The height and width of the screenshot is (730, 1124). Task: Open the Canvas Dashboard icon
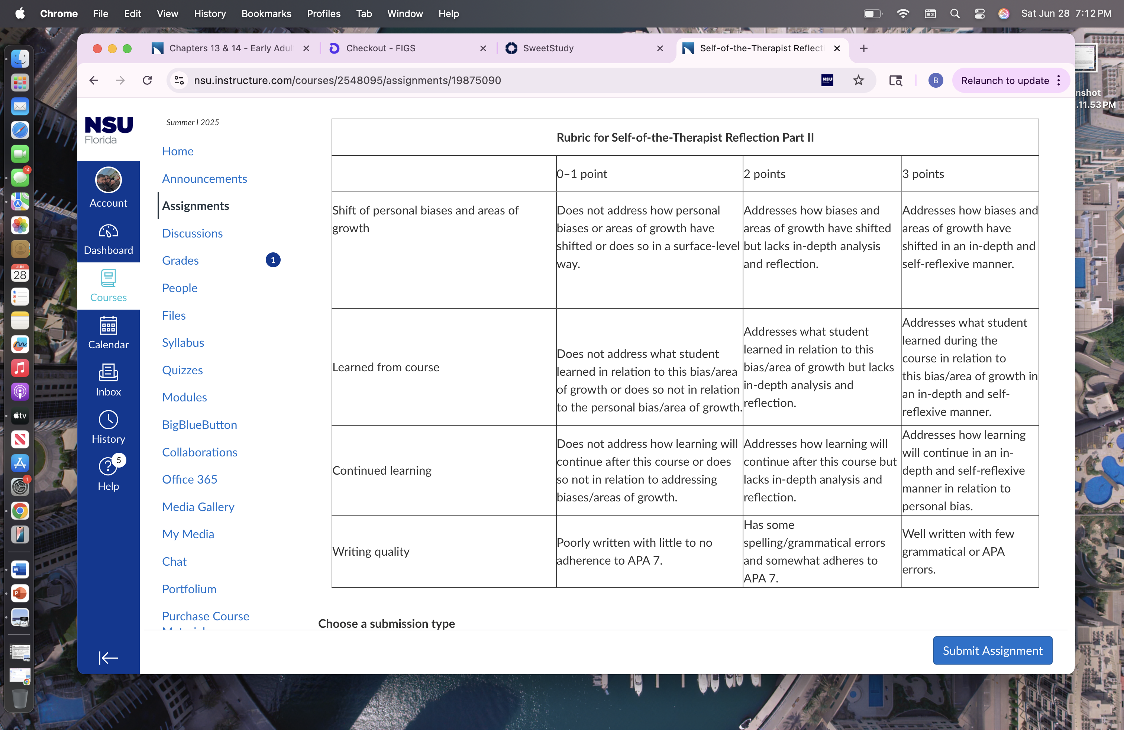[x=108, y=231]
